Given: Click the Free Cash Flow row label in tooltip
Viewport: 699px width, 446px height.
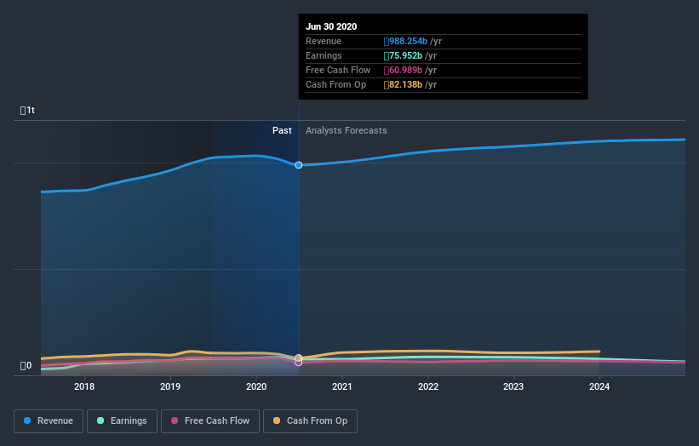Looking at the screenshot, I should 338,70.
